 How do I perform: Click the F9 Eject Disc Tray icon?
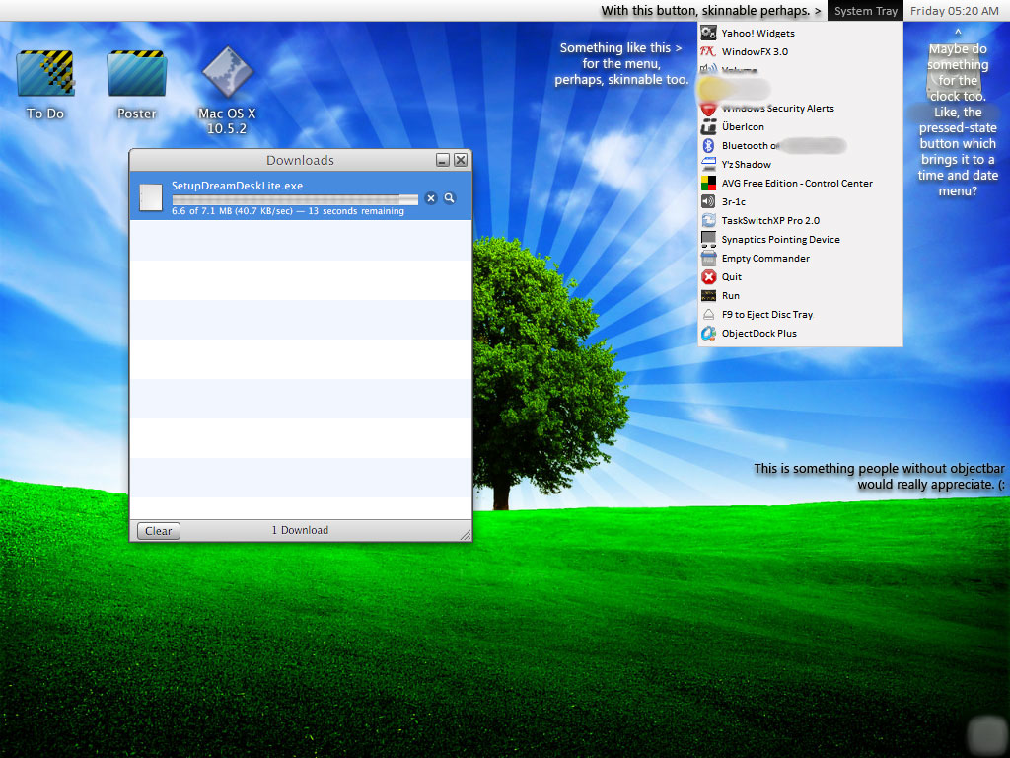(708, 315)
